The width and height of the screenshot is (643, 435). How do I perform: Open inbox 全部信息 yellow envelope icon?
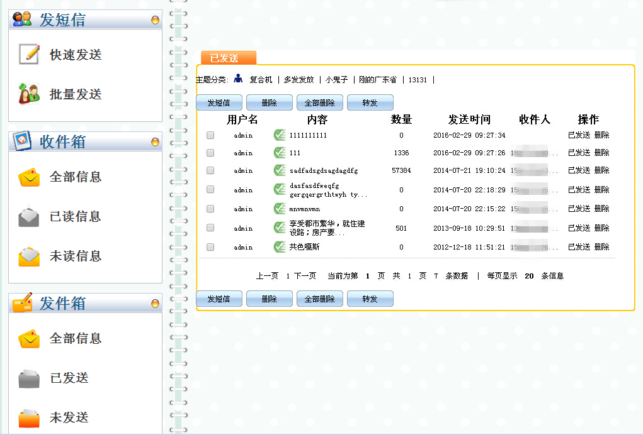coord(29,177)
